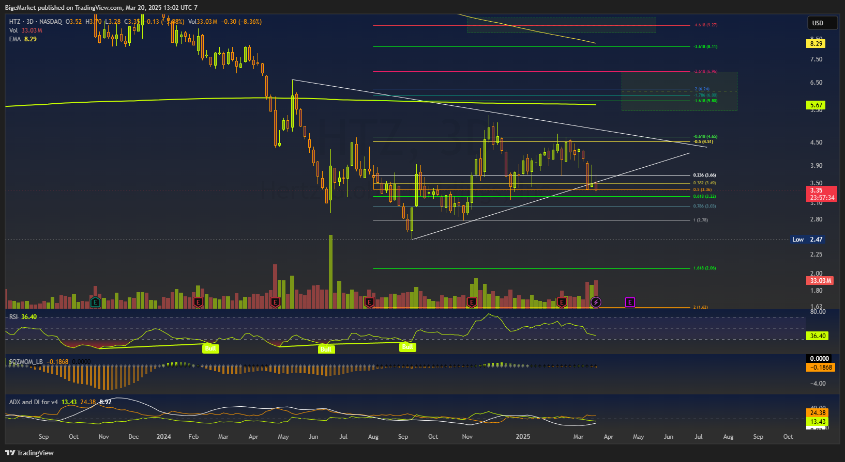Screen dimensions: 845x462
Task: Click the yellow 13.43 ADX axis label
Action: 818,422
